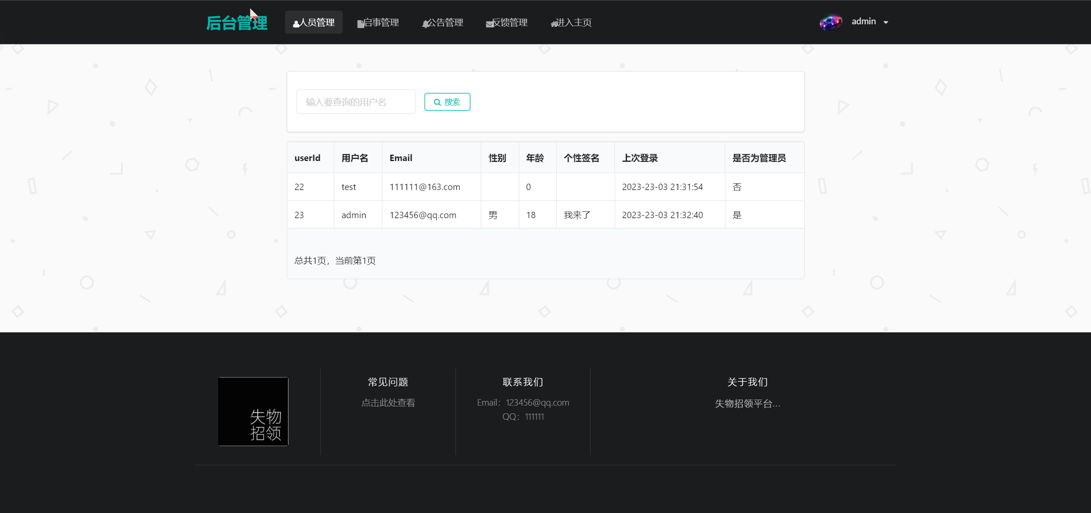Click the person icon beside 人员管理
This screenshot has height=513, width=1091.
(x=296, y=24)
